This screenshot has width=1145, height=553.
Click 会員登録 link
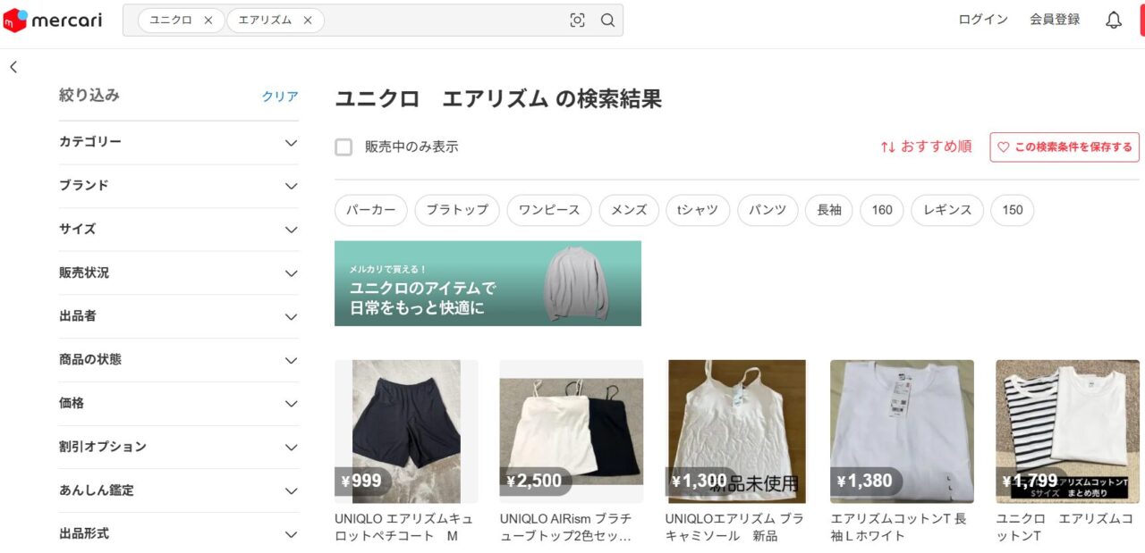click(1055, 20)
